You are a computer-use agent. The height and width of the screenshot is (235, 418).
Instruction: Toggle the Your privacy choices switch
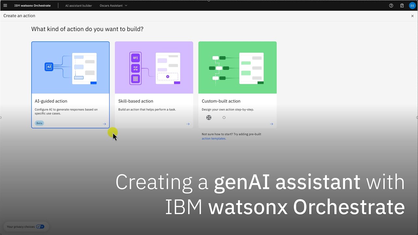pyautogui.click(x=40, y=227)
